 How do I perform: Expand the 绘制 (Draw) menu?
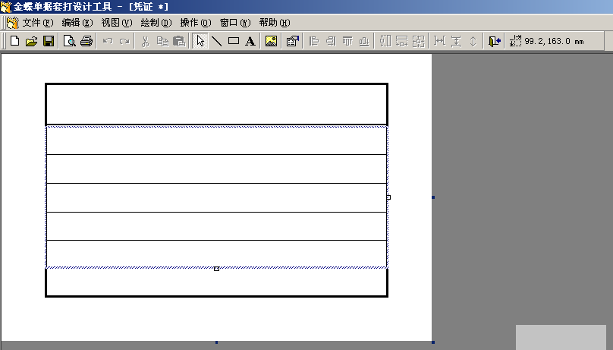pos(156,23)
